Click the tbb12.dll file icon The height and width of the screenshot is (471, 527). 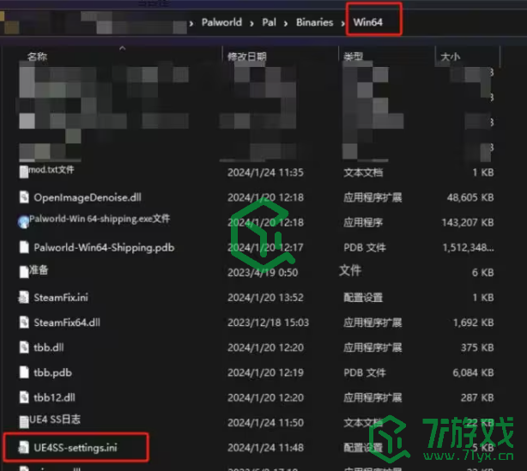click(x=25, y=398)
